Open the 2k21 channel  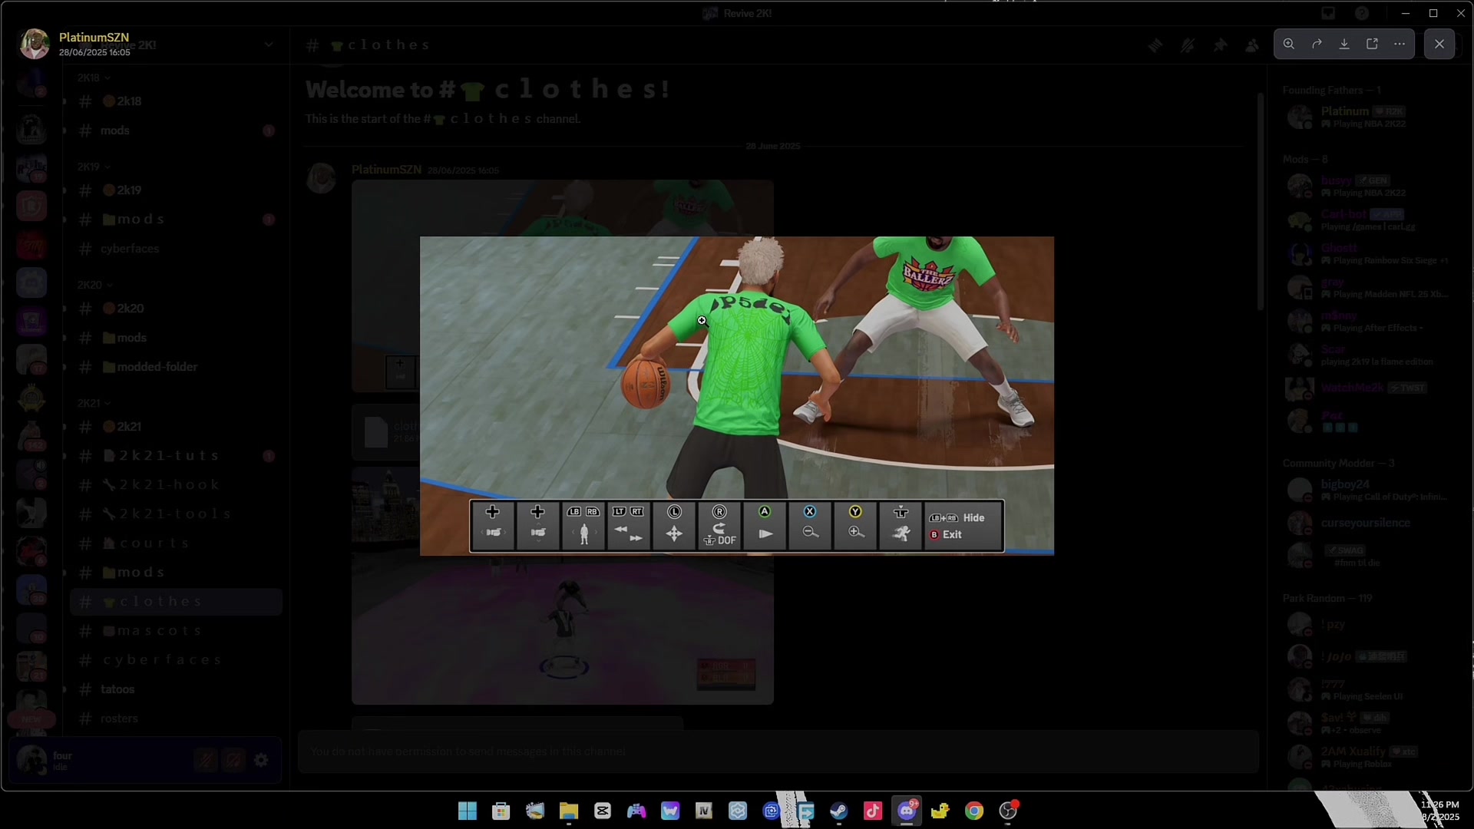(x=177, y=427)
